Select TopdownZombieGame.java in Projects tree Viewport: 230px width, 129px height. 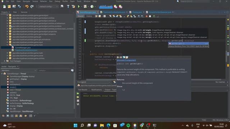tap(26, 50)
